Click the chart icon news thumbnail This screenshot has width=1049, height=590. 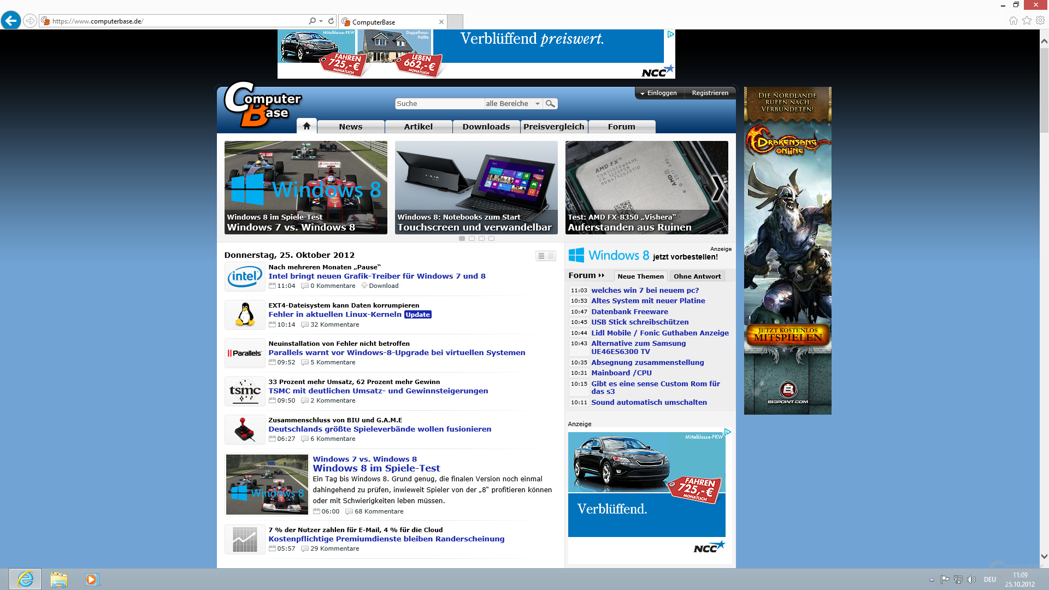(245, 540)
